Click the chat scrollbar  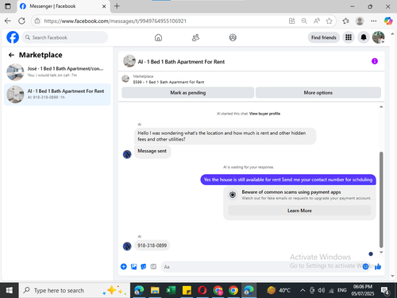click(381, 199)
